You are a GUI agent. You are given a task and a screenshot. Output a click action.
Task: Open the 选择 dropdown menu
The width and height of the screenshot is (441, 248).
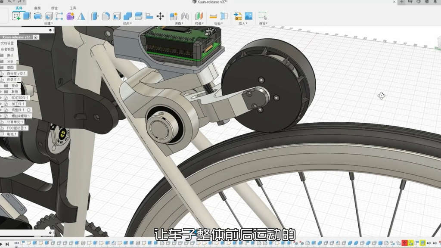click(x=263, y=23)
